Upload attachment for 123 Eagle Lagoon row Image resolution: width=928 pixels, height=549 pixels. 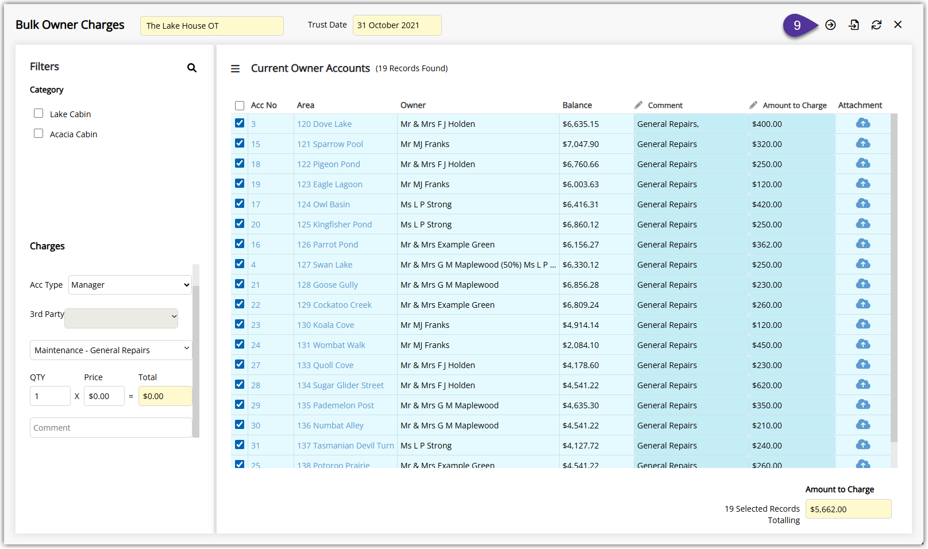(x=862, y=183)
